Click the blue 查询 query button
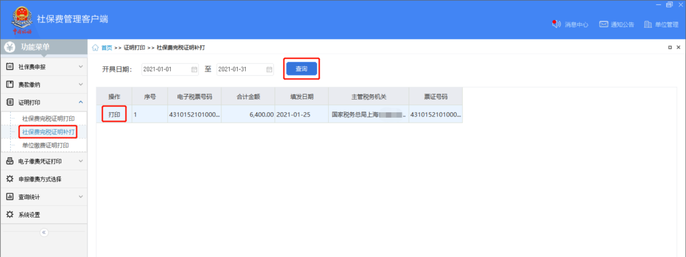686x257 pixels. tap(301, 69)
